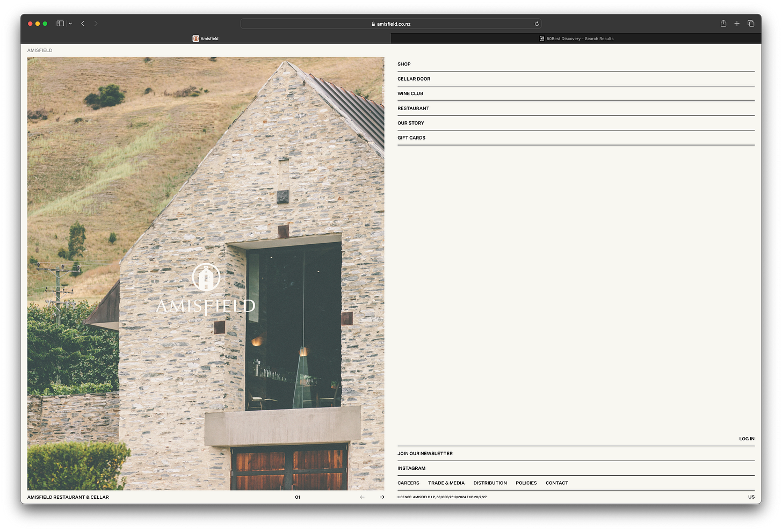Click the licence text in footer
The image size is (782, 531).
[442, 497]
